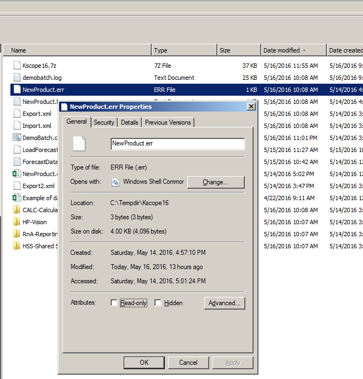363x379 pixels.
Task: Sort by the Size column header
Action: pos(239,50)
